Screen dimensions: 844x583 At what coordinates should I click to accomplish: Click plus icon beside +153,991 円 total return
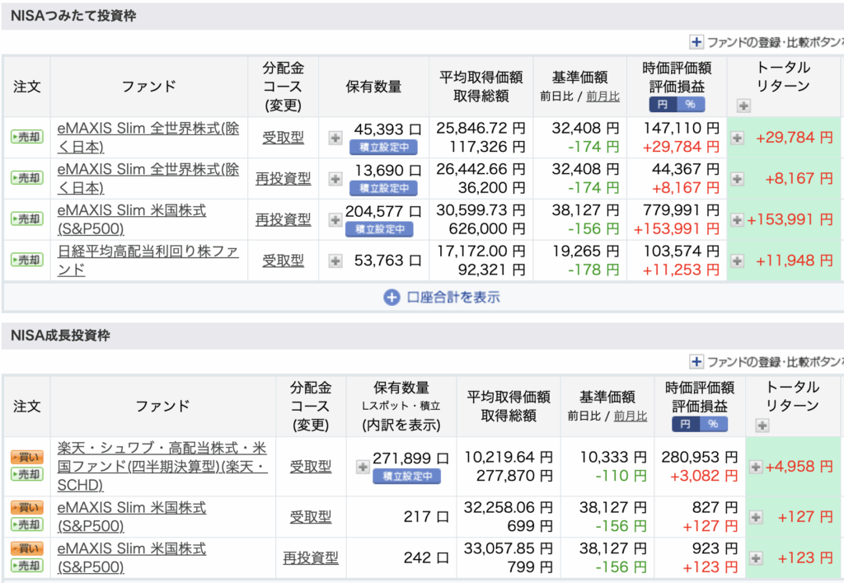(738, 219)
